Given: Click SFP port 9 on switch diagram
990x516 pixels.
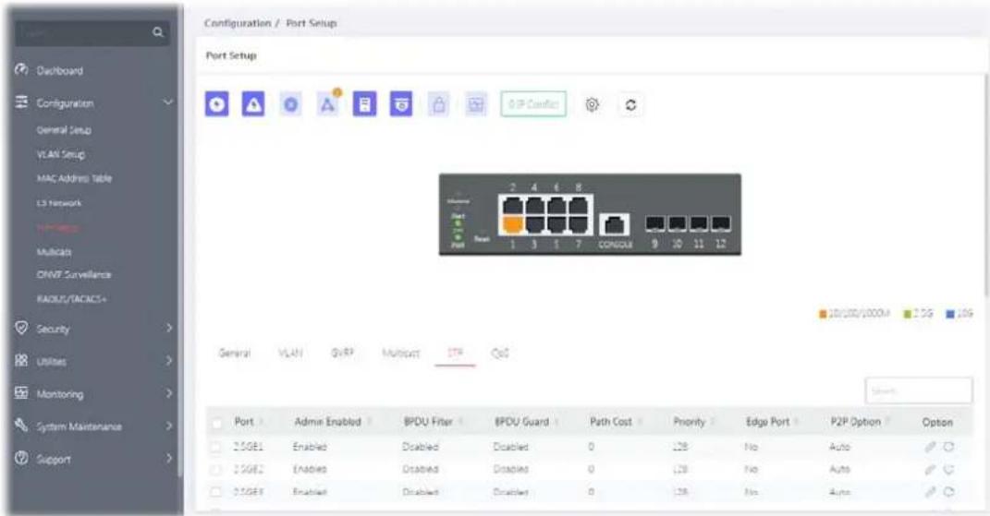Looking at the screenshot, I should (654, 224).
